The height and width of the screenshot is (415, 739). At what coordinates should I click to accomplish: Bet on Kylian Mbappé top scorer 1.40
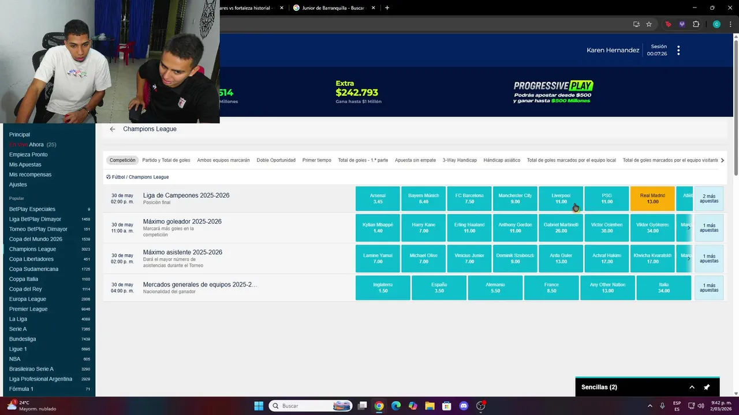(378, 228)
